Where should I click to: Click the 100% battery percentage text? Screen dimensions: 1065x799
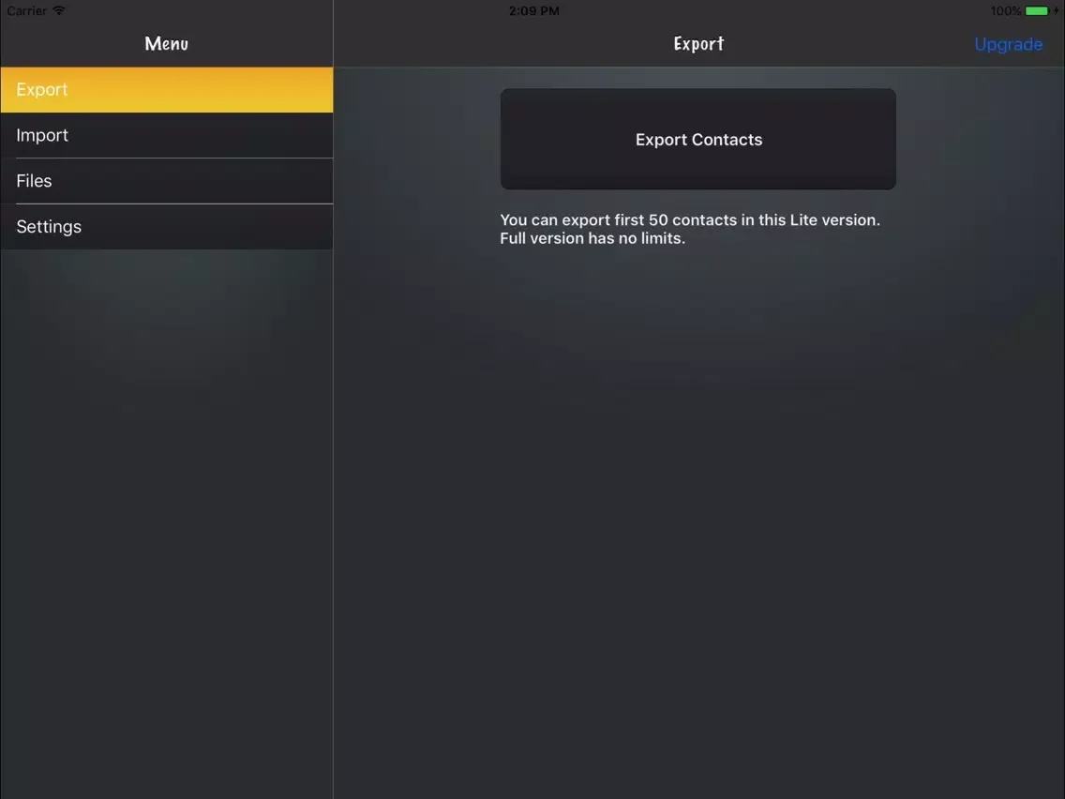click(x=1005, y=11)
